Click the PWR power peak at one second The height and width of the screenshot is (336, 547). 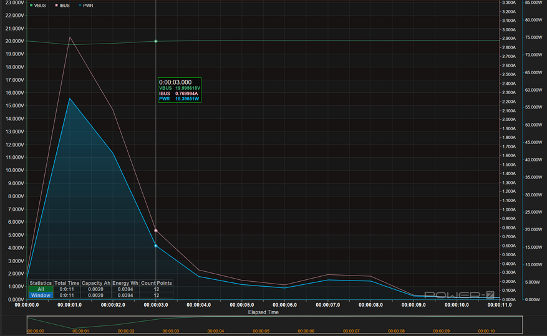pos(70,98)
